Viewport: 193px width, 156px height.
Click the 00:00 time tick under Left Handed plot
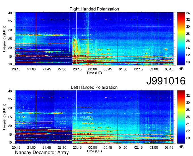[x=93, y=148]
